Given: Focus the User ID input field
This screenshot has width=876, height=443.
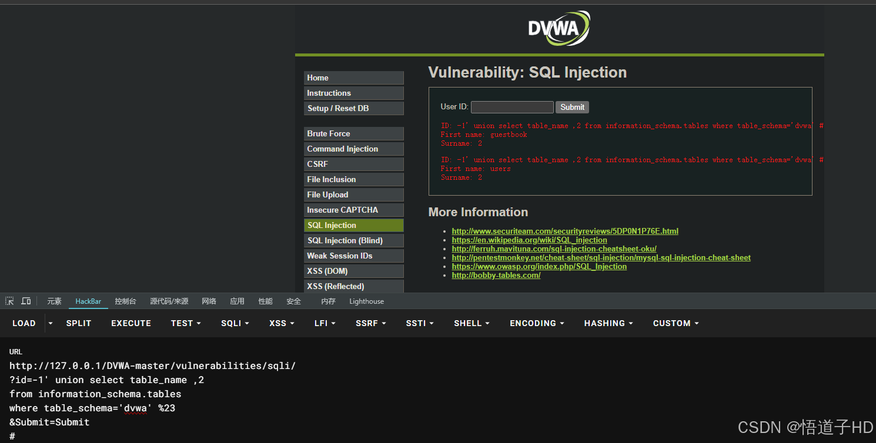Looking at the screenshot, I should coord(512,107).
